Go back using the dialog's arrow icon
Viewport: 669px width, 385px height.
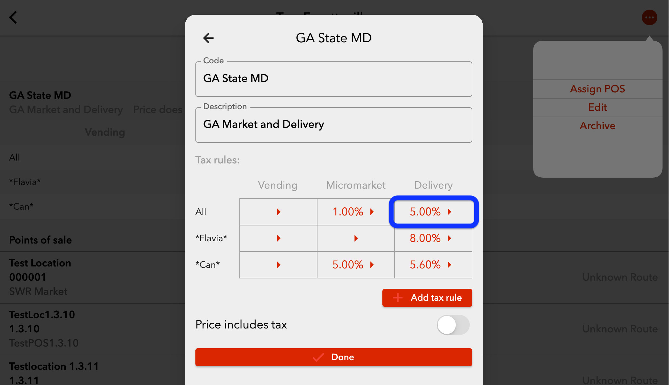tap(208, 38)
